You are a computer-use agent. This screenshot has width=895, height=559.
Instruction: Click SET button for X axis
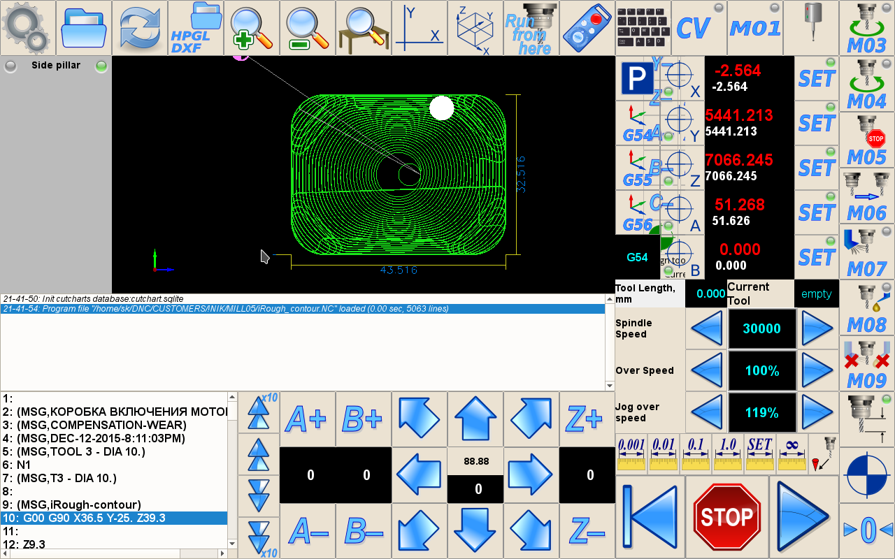click(817, 78)
